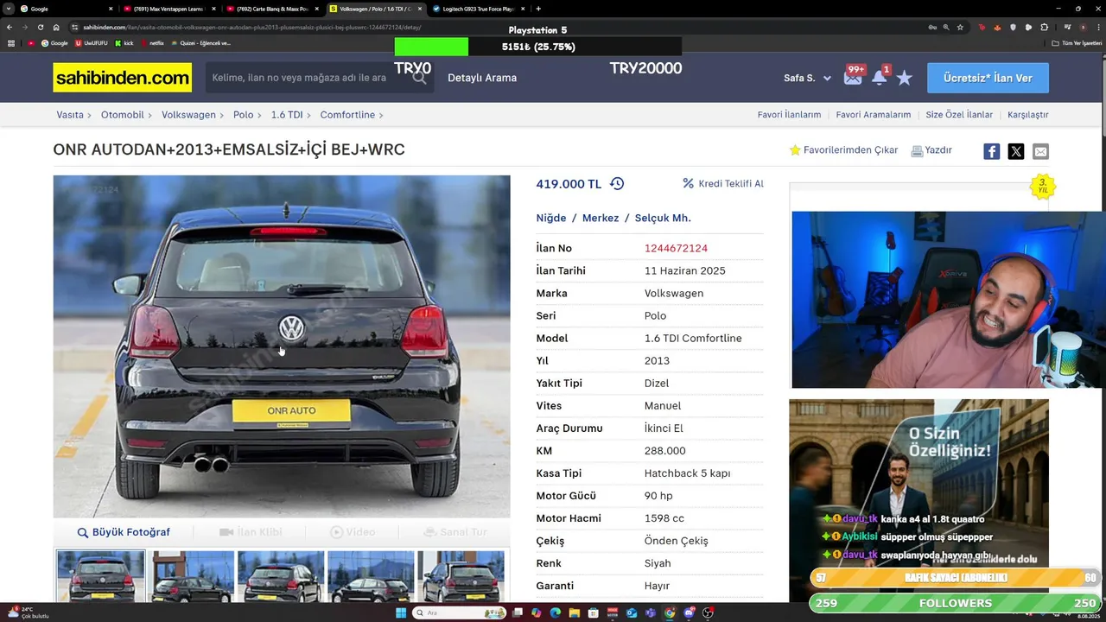Open Microsoft Store from the taskbar

[594, 612]
